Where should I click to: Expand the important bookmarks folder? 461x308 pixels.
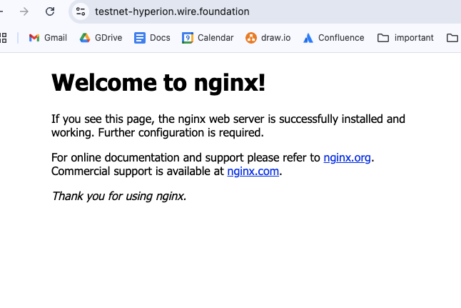pos(405,38)
